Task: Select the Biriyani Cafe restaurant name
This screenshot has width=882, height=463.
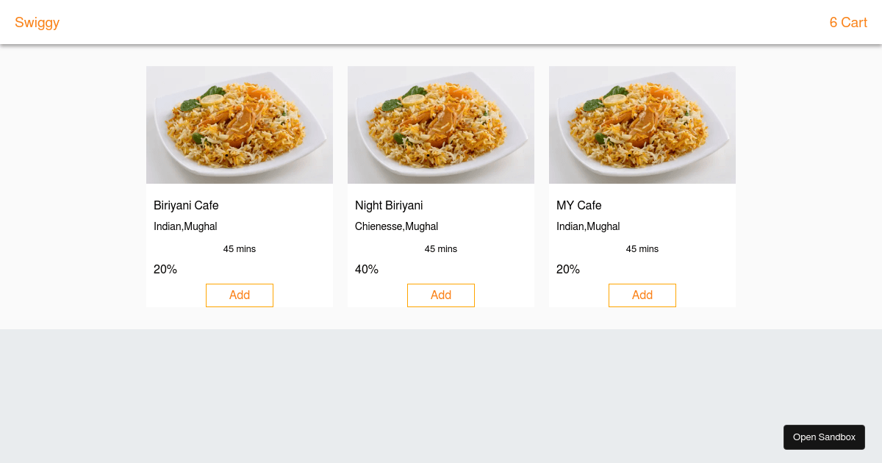Action: [x=186, y=205]
